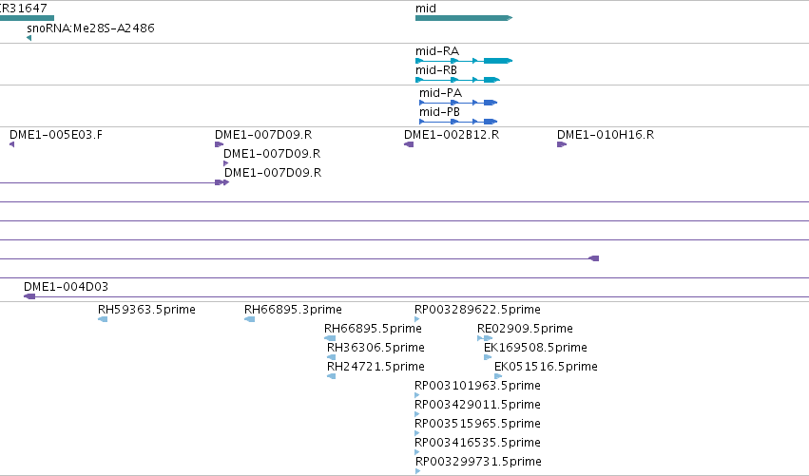Select the mid-PA CDS glyph

[x=458, y=103]
